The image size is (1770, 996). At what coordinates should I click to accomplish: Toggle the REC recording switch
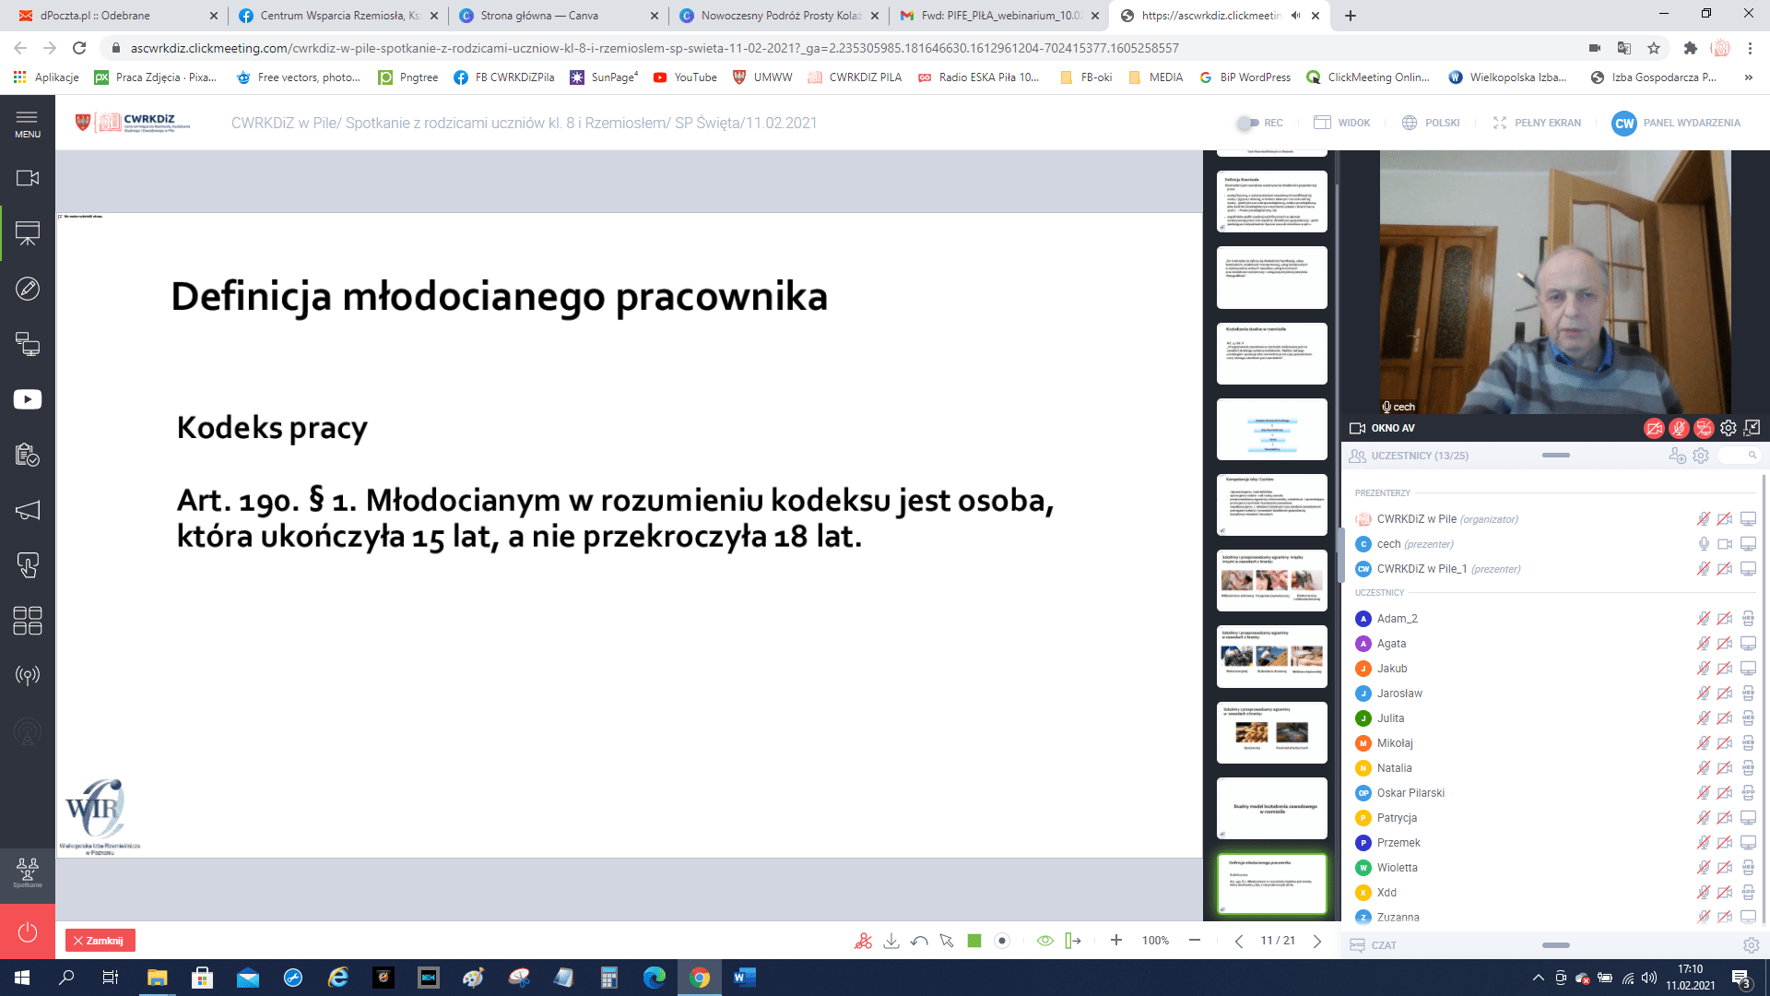pos(1248,123)
